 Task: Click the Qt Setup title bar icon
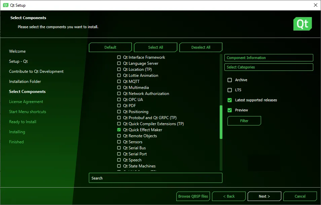[6, 5]
